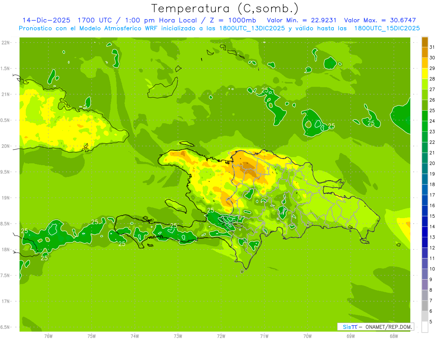The height and width of the screenshot is (341, 442).
Task: Click the '20N' latitude axis label
Action: pyautogui.click(x=6, y=146)
